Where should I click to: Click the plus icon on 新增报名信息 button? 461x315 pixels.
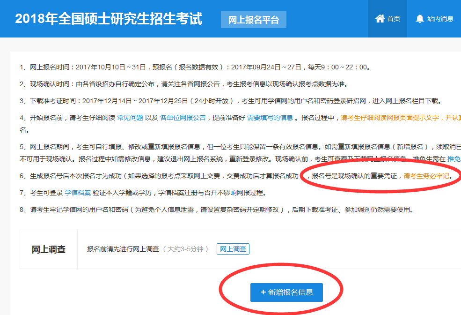[x=263, y=292]
